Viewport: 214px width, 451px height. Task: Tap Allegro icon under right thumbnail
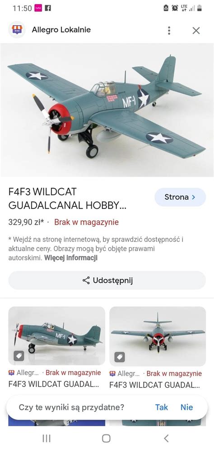tap(112, 373)
